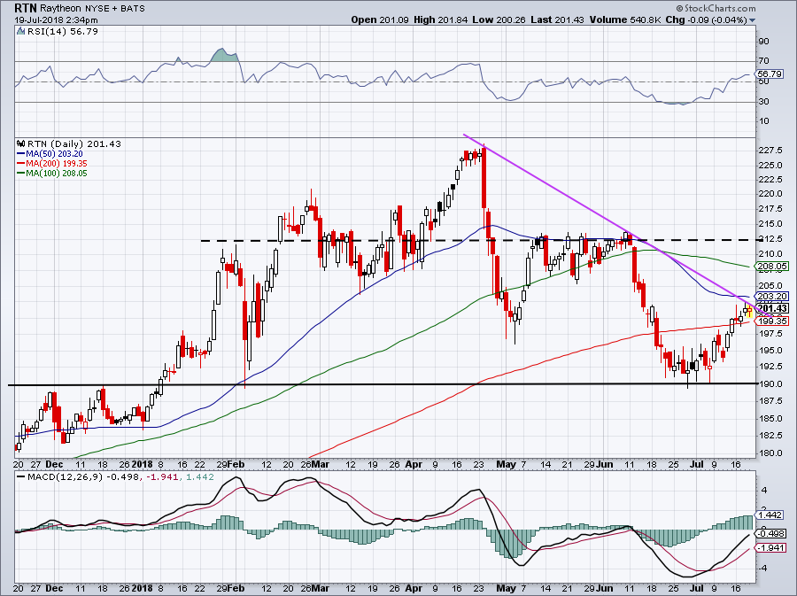Click the RSI indicator icon beside RSI(14)
The width and height of the screenshot is (797, 596).
21,31
